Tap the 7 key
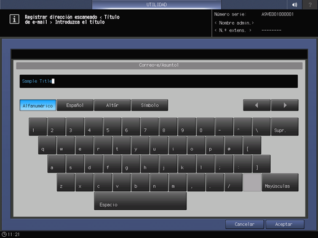Image resolution: width=318 pixels, height=238 pixels. [149, 126]
